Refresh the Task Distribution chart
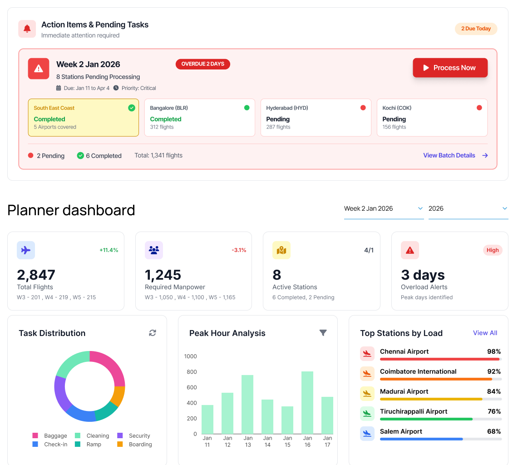The height and width of the screenshot is (465, 523). click(152, 333)
